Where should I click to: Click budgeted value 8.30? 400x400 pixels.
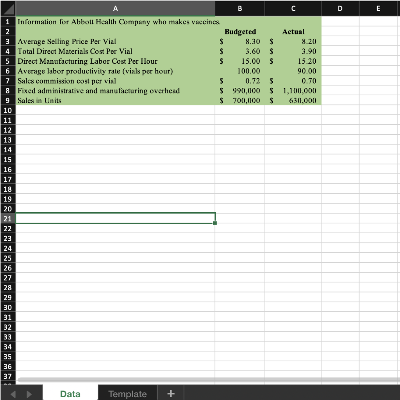click(x=240, y=41)
